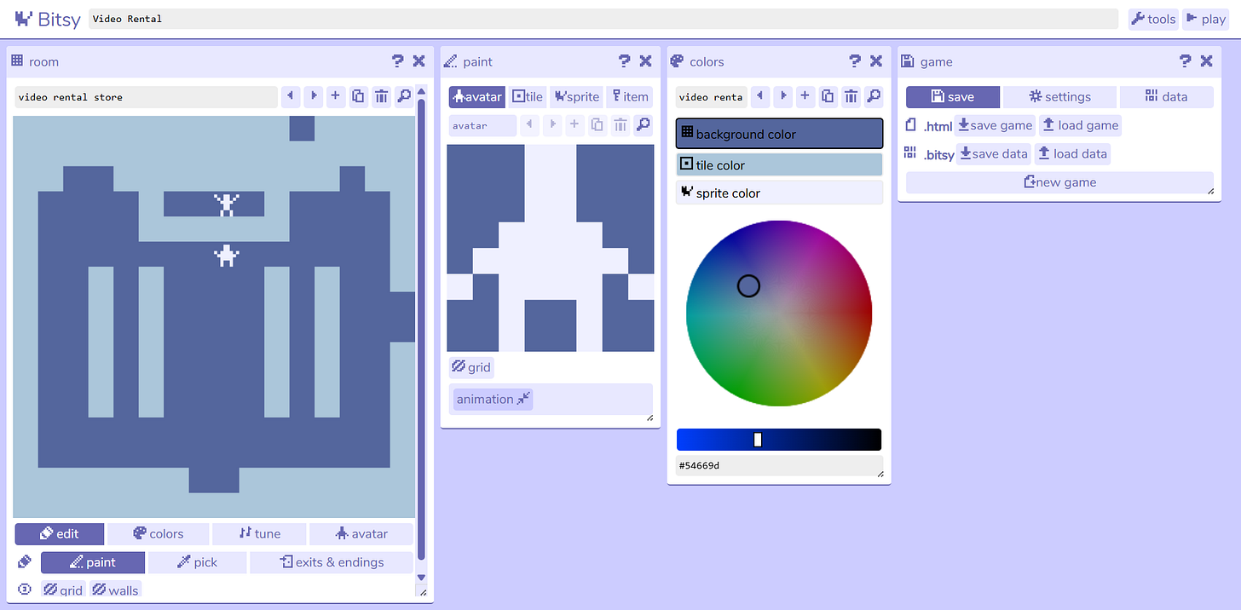The height and width of the screenshot is (610, 1241).
Task: Edit the hex color field #54669d
Action: 779,466
